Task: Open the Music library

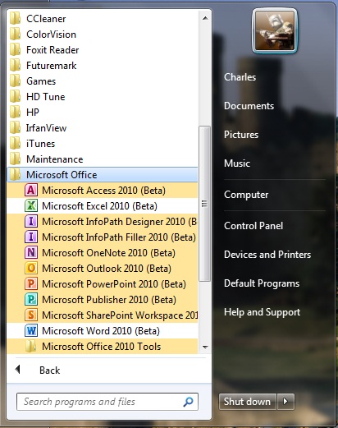Action: pos(237,163)
